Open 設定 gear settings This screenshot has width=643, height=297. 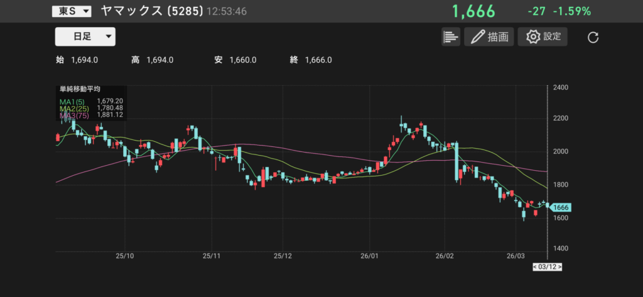pos(543,36)
